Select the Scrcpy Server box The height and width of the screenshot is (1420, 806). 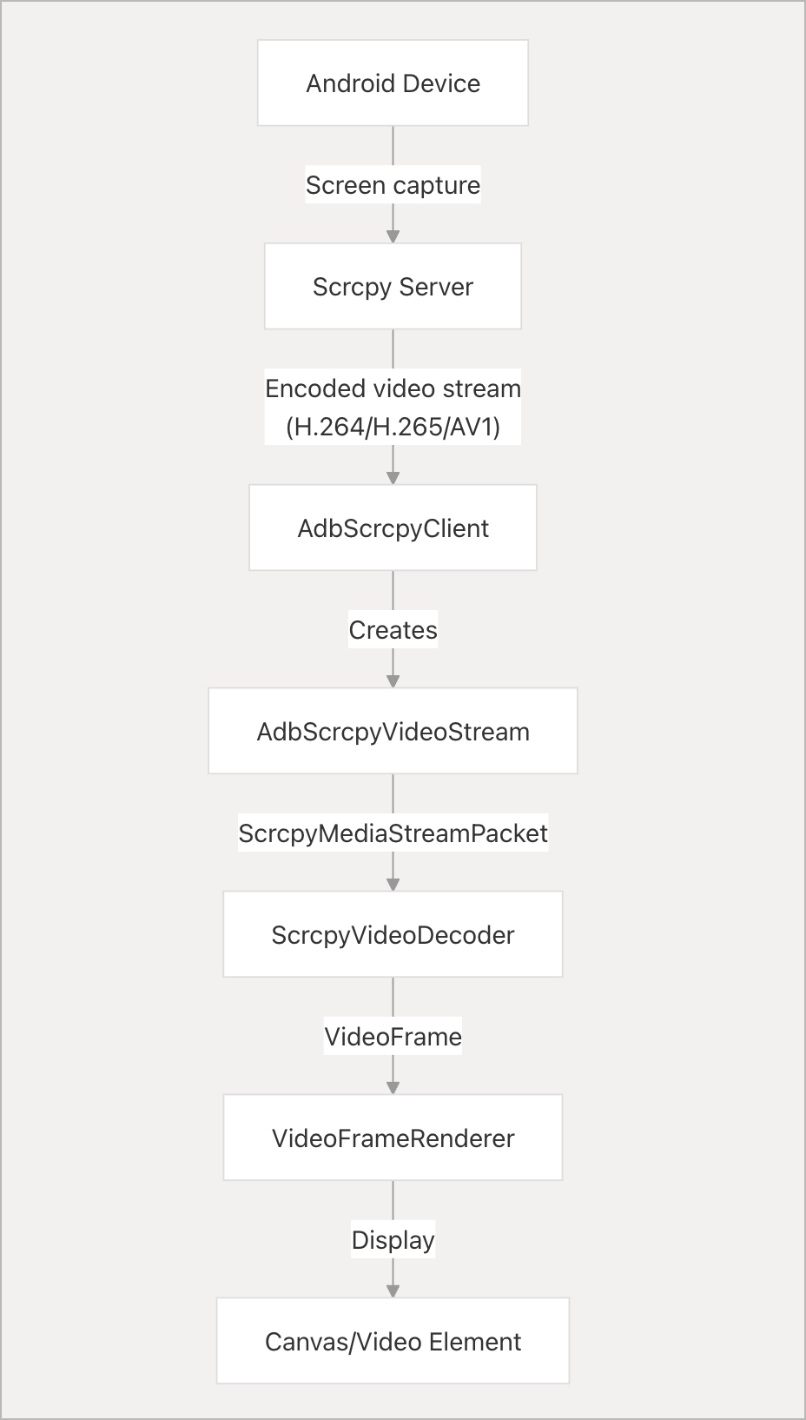click(393, 287)
